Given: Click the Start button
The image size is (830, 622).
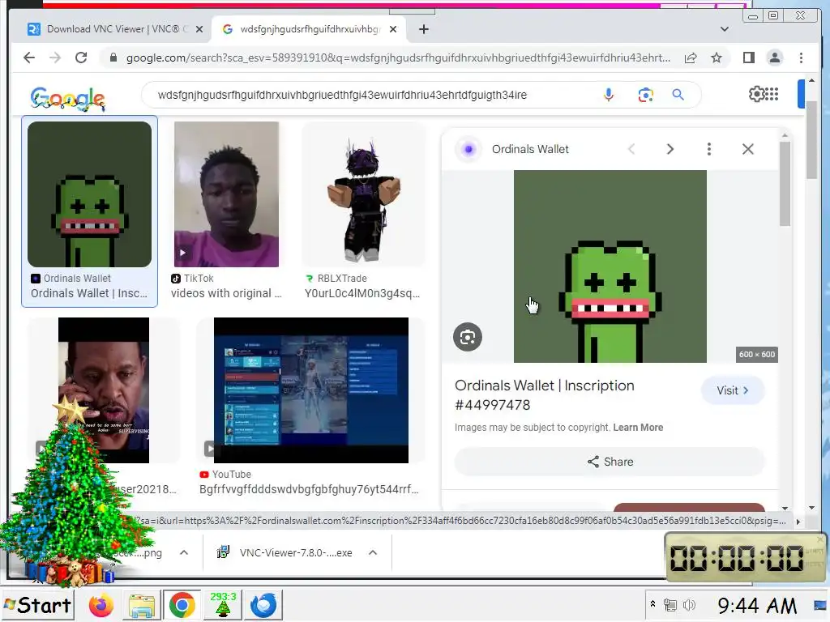Looking at the screenshot, I should click(x=37, y=605).
